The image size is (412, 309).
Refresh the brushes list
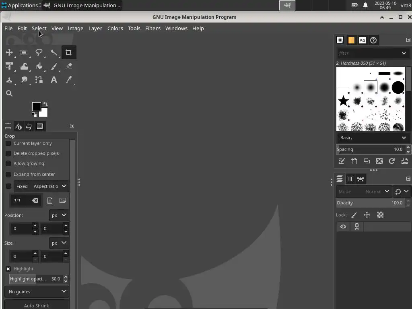click(392, 161)
